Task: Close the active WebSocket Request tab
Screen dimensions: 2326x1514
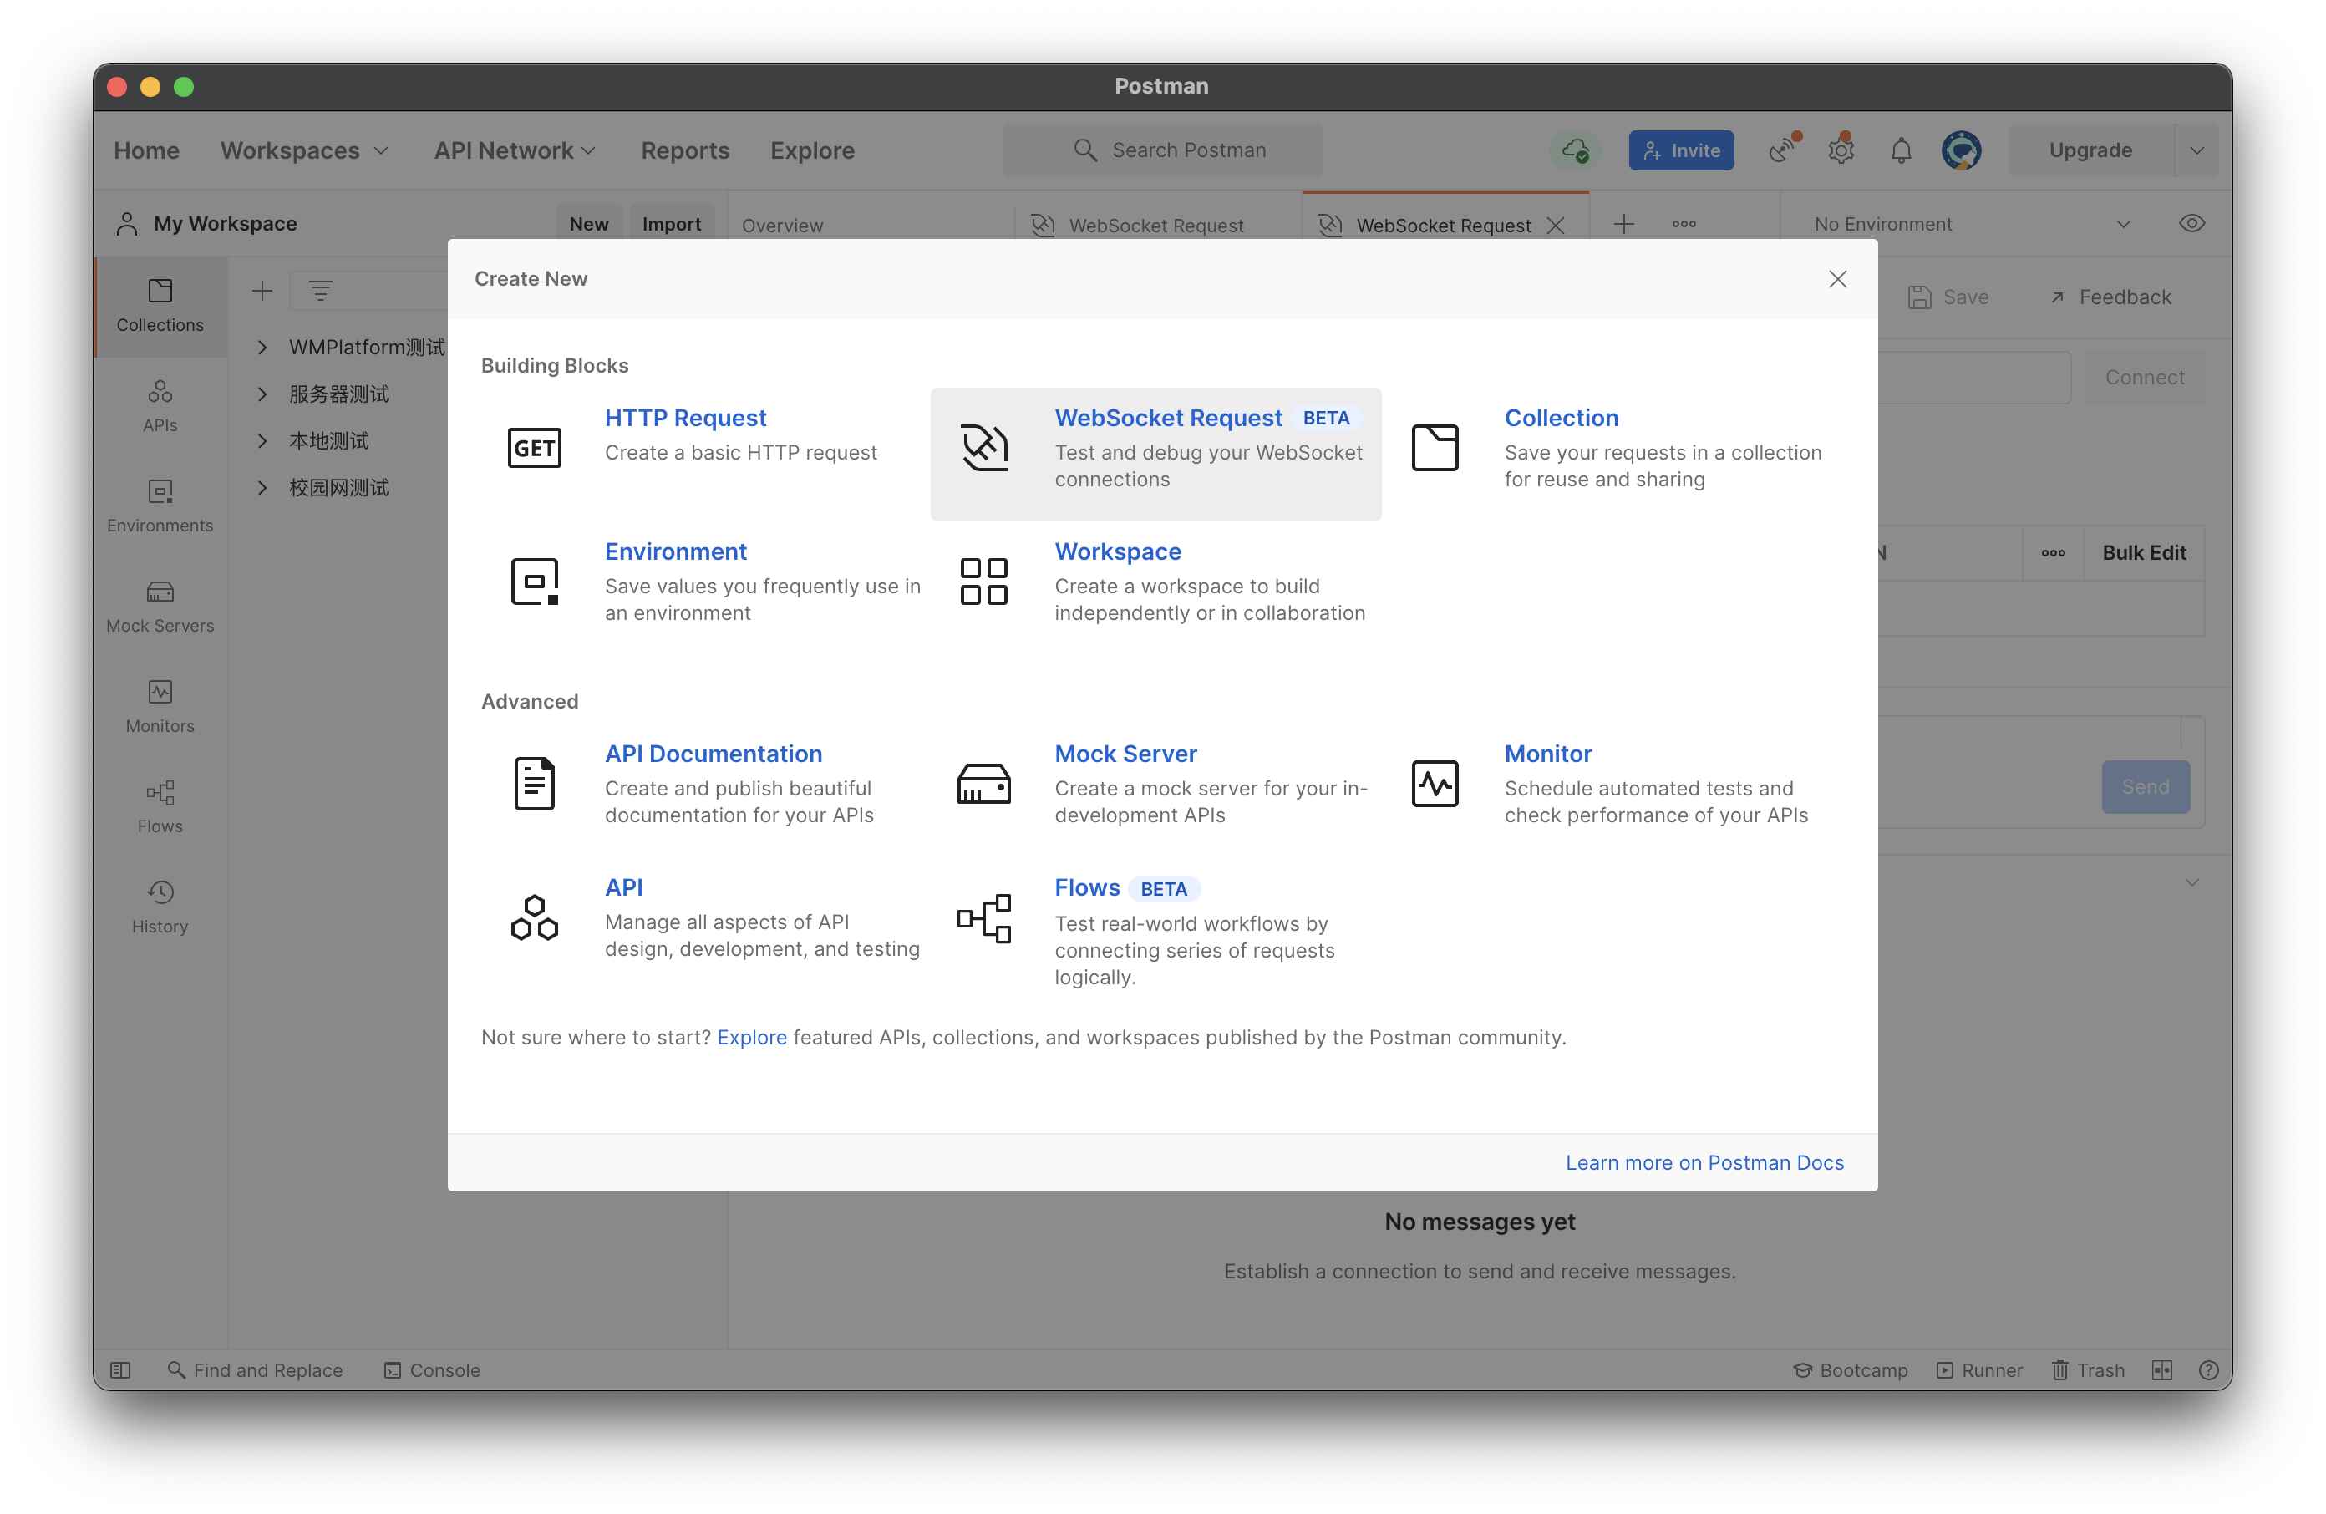Action: tap(1556, 226)
